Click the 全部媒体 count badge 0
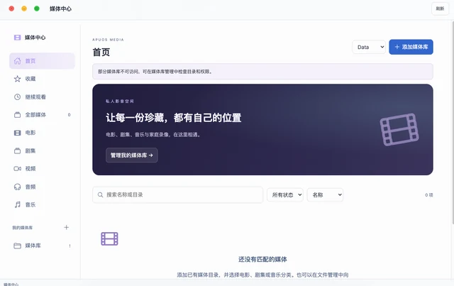 point(70,115)
